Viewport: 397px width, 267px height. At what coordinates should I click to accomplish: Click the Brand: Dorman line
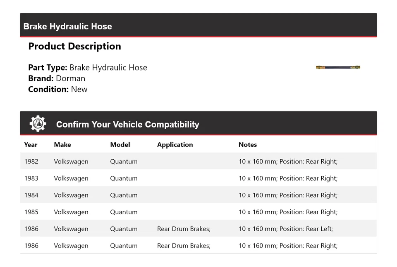[57, 78]
